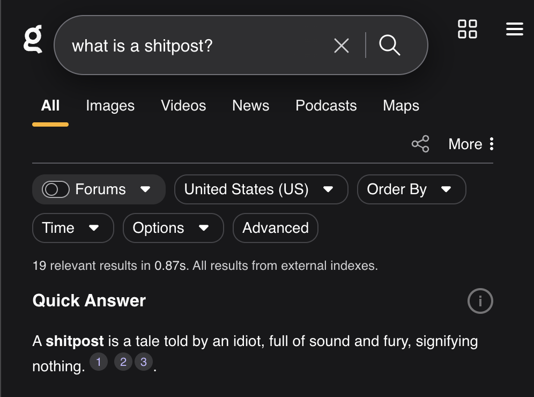Toggle the Forums switch
The width and height of the screenshot is (534, 397).
[x=56, y=189]
